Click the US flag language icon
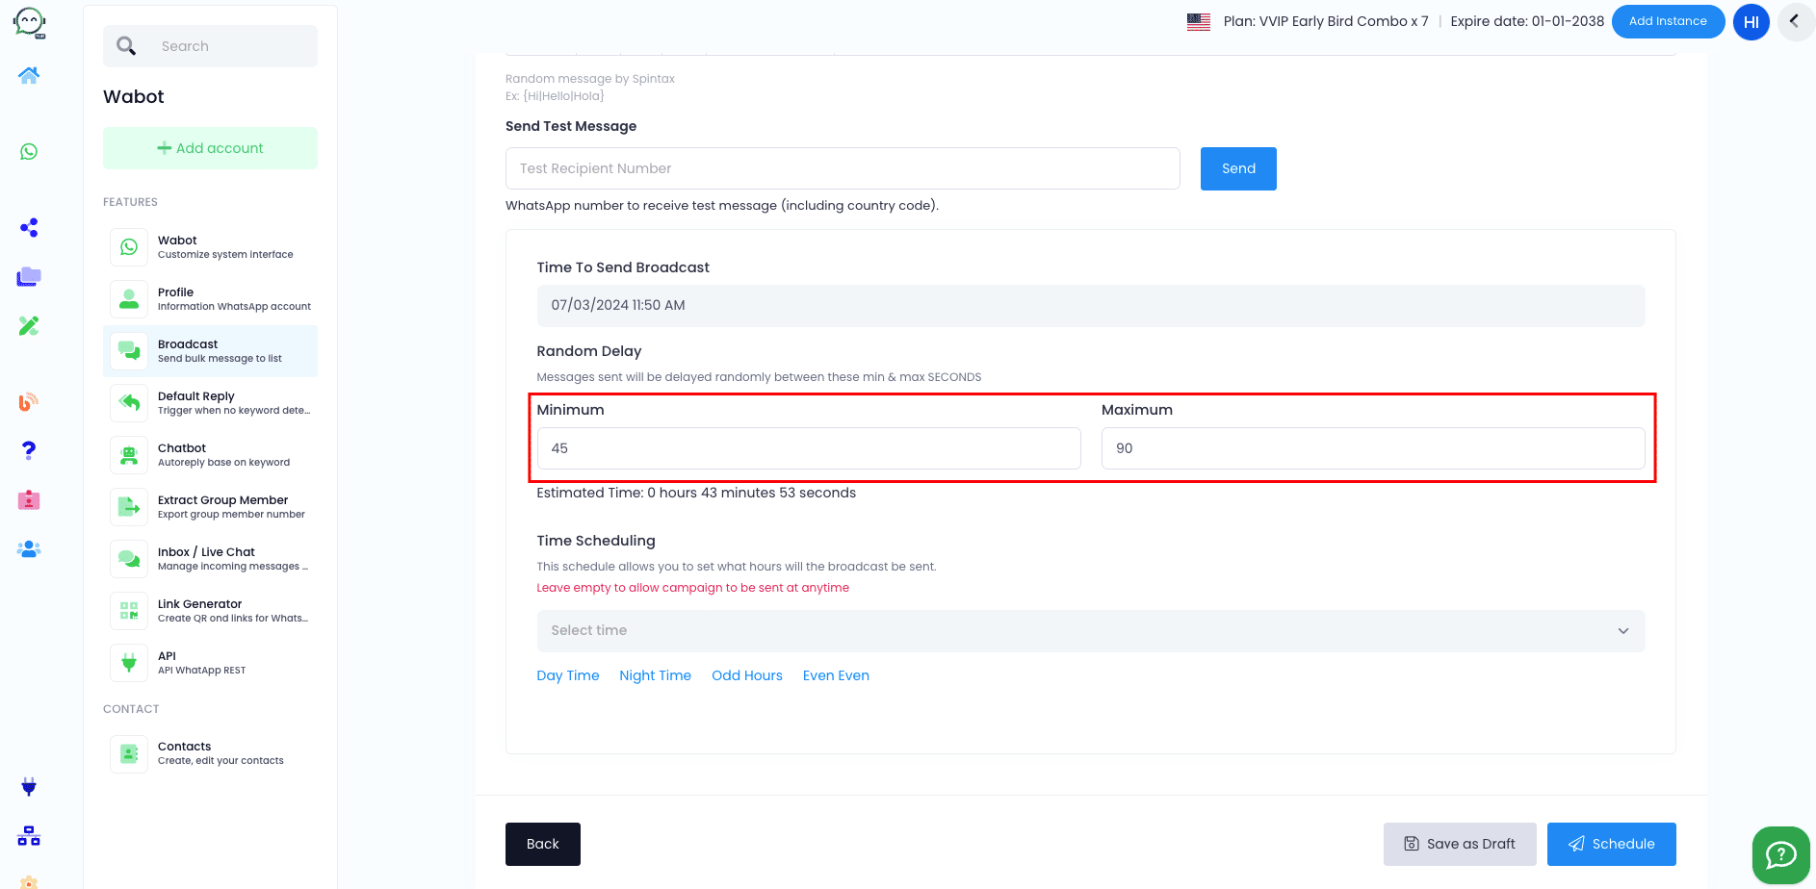Viewport: 1816px width, 889px height. coord(1199,21)
